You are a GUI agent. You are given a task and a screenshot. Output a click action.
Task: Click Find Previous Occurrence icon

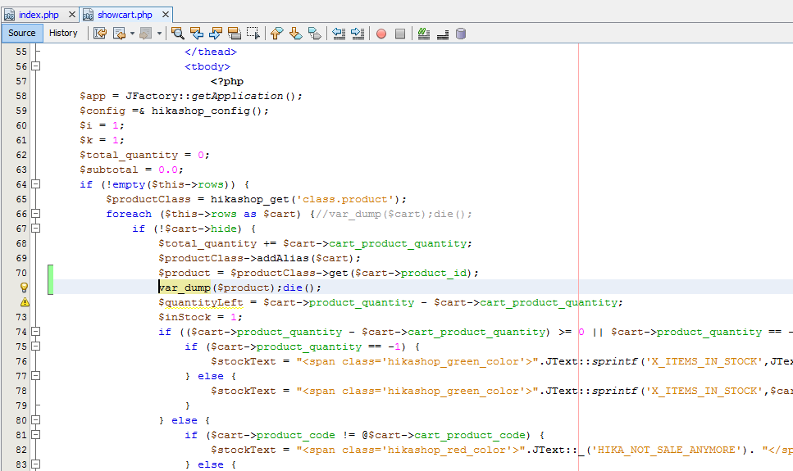coord(197,34)
